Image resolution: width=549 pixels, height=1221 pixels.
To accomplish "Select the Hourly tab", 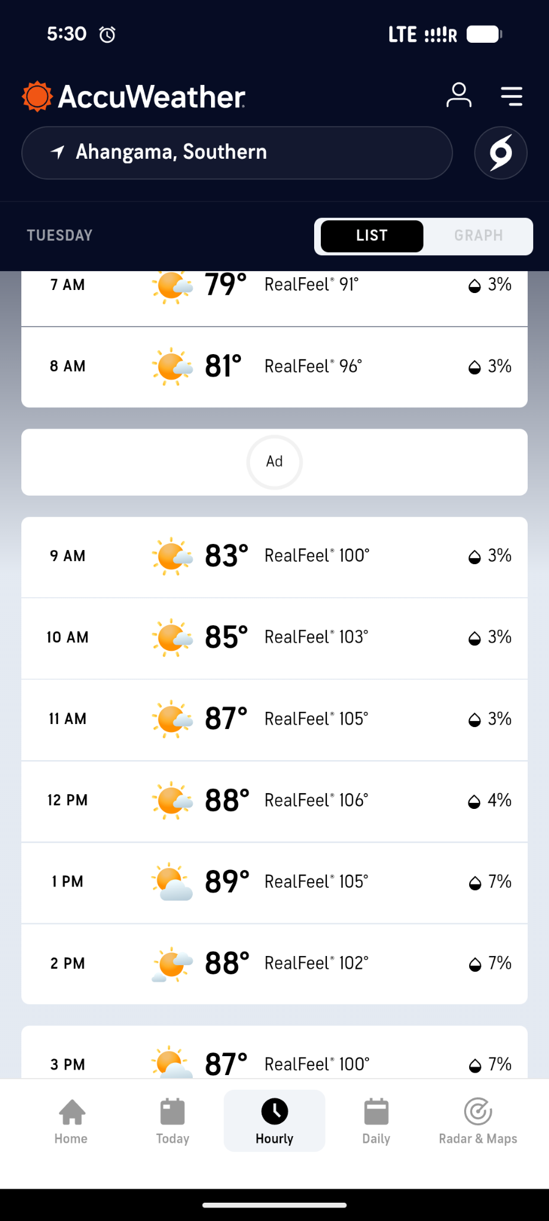I will 274,1121.
